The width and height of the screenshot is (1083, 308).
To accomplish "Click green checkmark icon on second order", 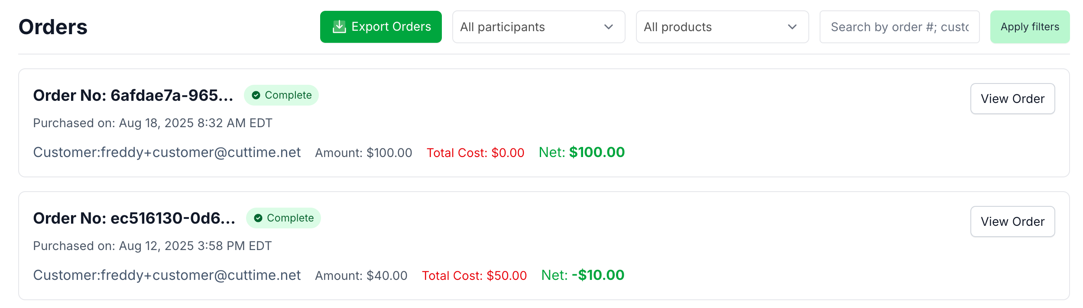I will click(x=258, y=218).
